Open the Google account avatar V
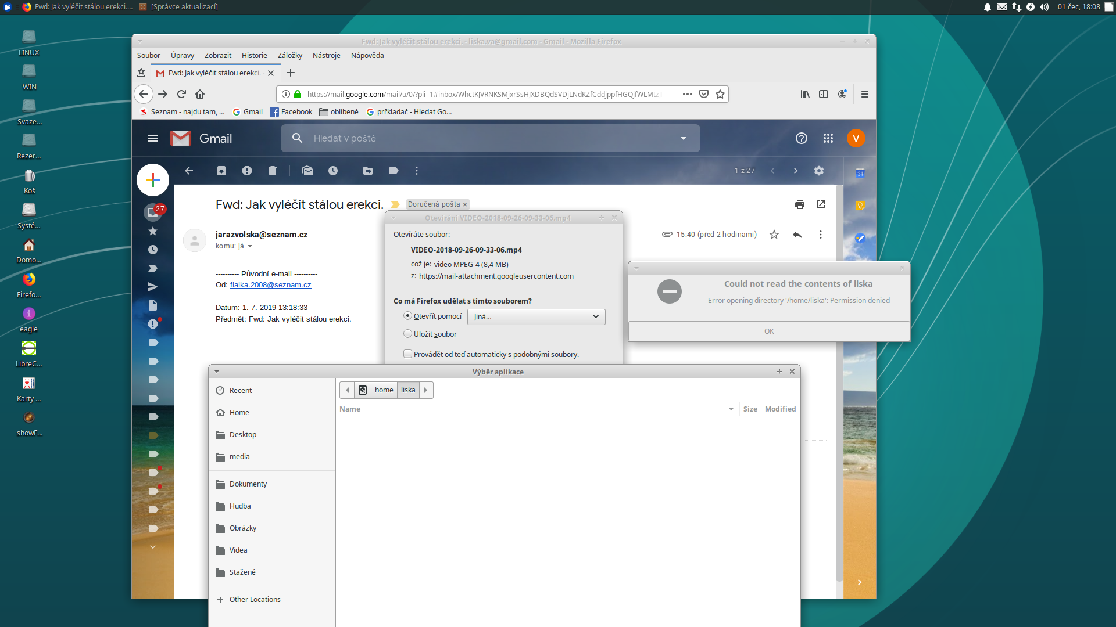The image size is (1116, 627). 856,138
